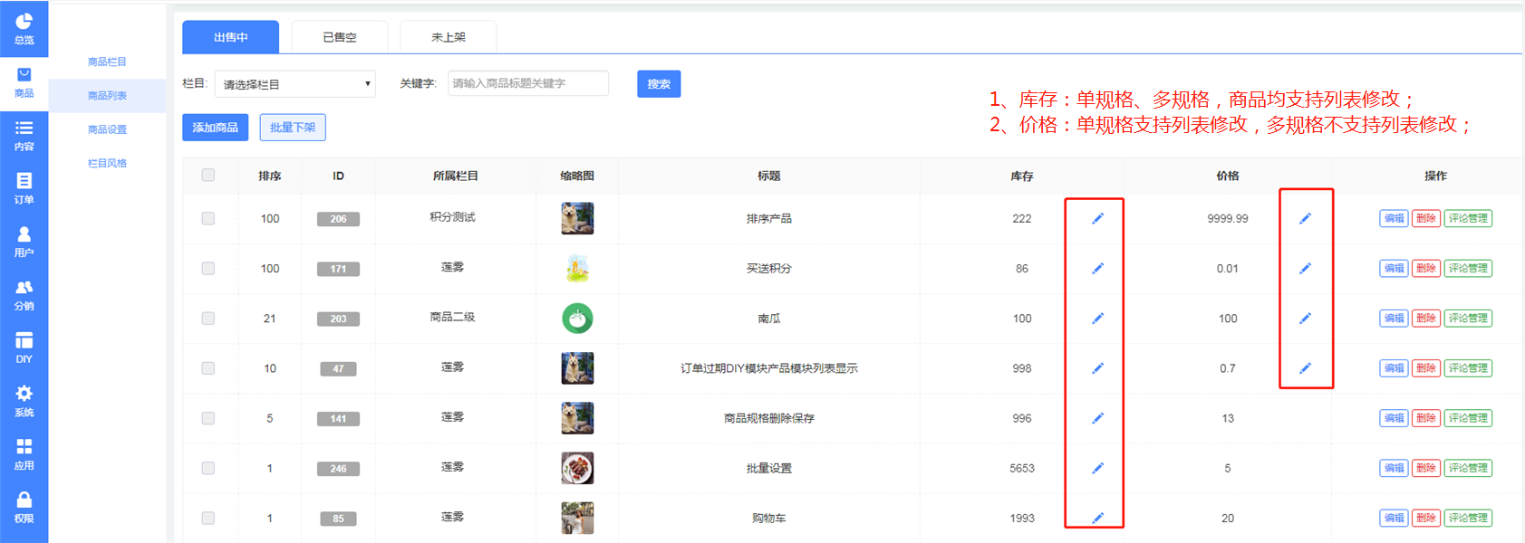Viewport: 1525px width, 543px height.
Task: Edit stock pencil for 批量设置 row
Action: (x=1097, y=468)
